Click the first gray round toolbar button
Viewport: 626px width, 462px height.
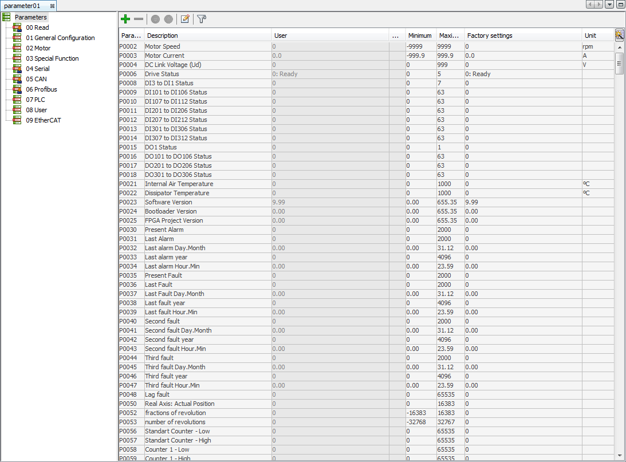pos(155,19)
